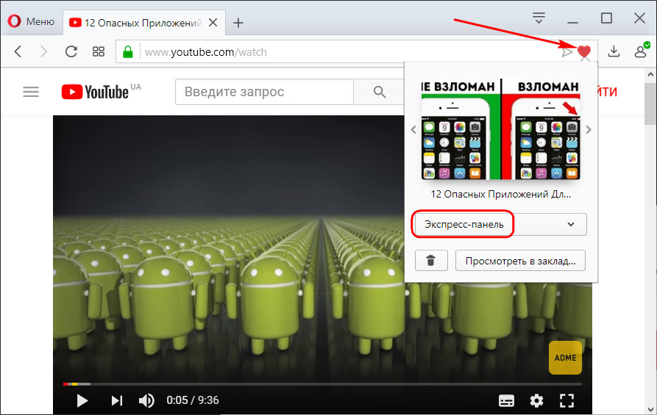Delete bookmark using the trash can icon

tap(431, 260)
